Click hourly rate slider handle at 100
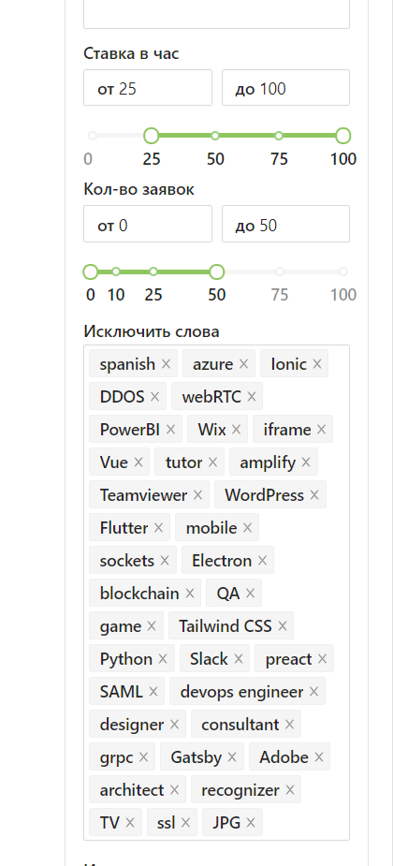Viewport: 393px width, 866px height. (343, 136)
